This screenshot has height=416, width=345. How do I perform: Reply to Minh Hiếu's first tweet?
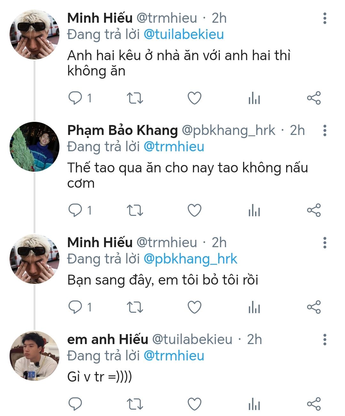pos(75,98)
